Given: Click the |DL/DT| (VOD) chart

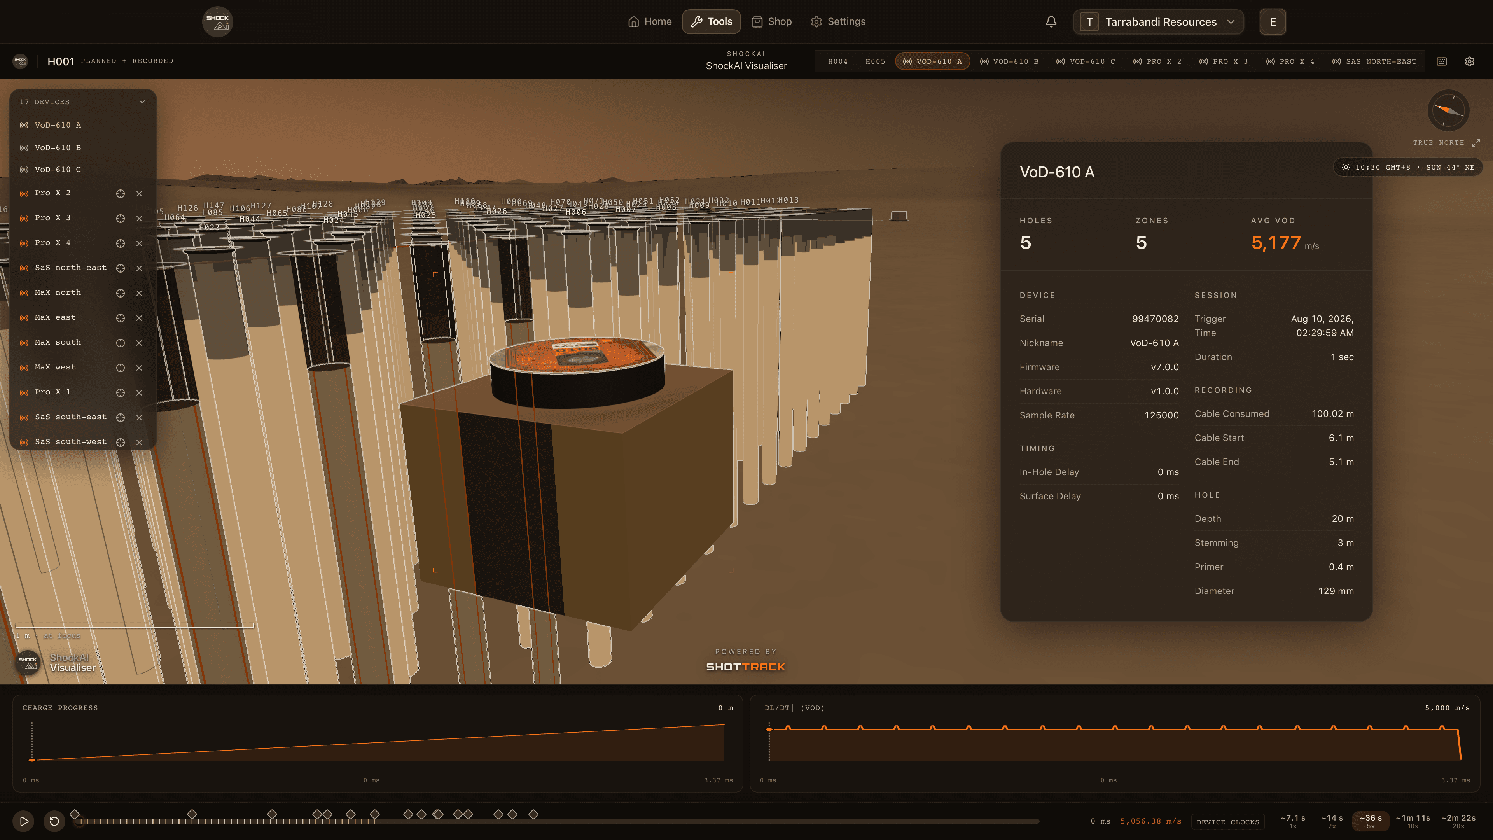Looking at the screenshot, I should pyautogui.click(x=1115, y=744).
